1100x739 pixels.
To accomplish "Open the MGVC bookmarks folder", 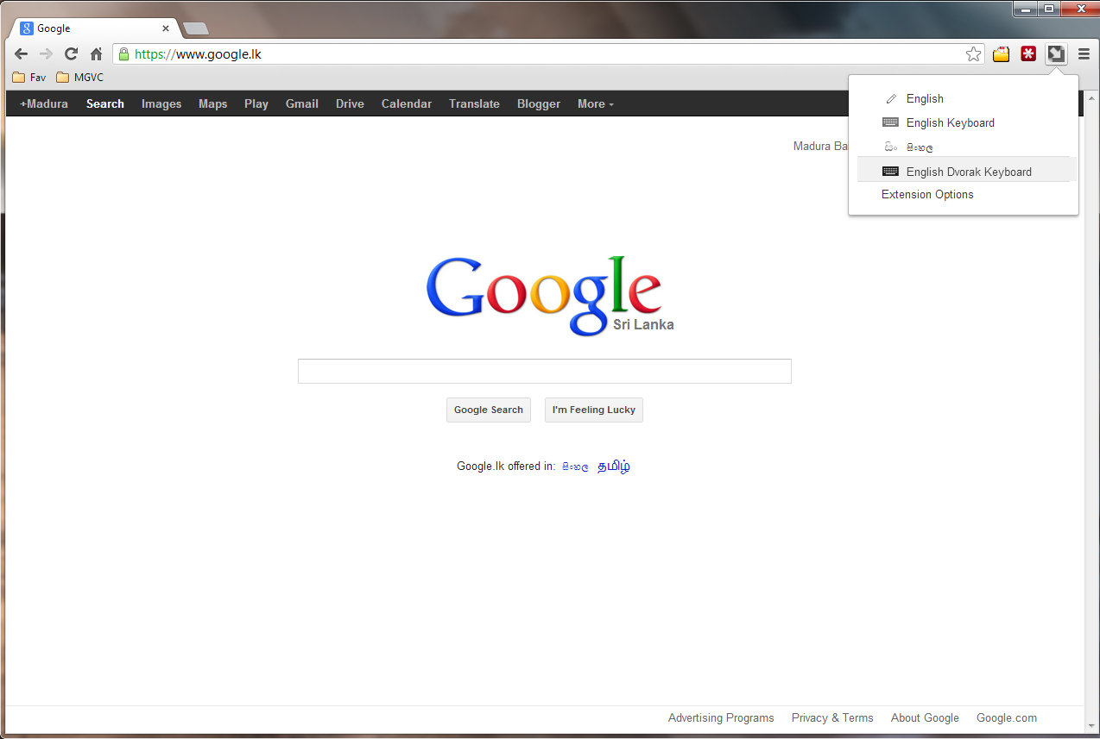I will (x=79, y=78).
